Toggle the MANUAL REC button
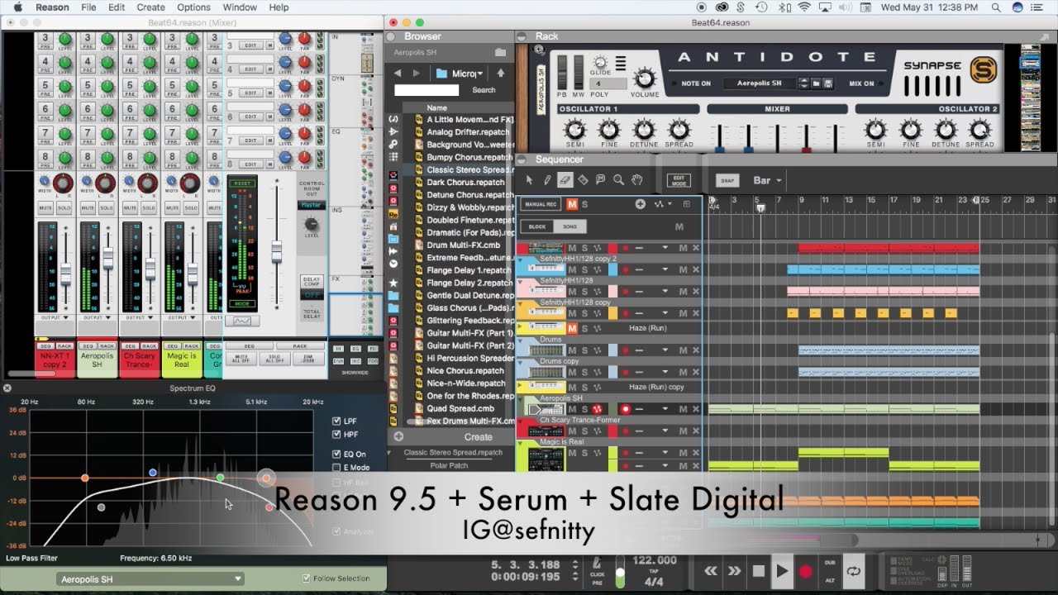Screen dimensions: 1058x595 coord(541,204)
